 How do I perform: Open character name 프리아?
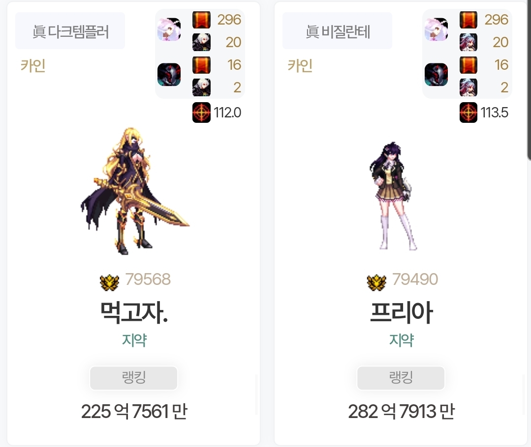pyautogui.click(x=401, y=312)
